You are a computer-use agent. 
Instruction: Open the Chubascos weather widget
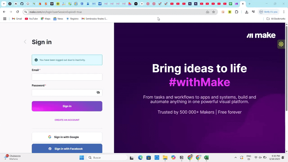click(12, 157)
